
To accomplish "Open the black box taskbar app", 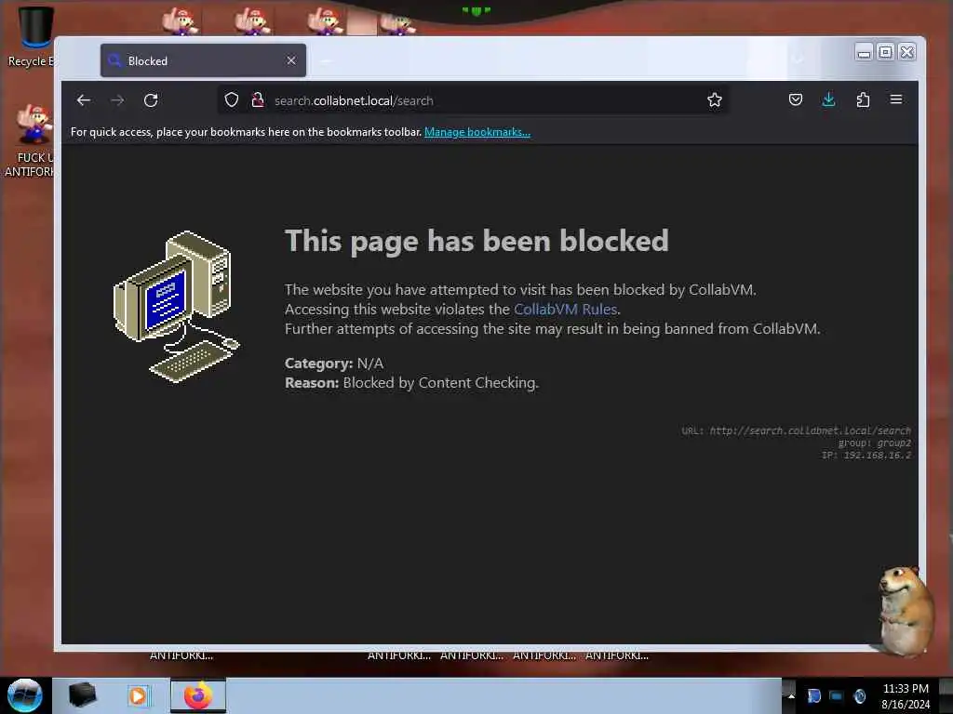I will coord(82,695).
